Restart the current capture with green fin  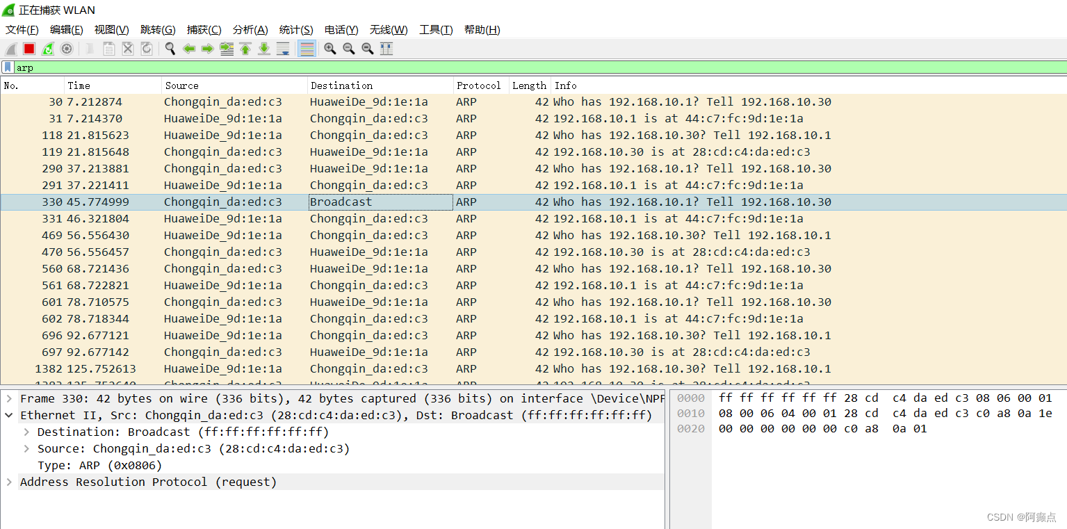48,49
